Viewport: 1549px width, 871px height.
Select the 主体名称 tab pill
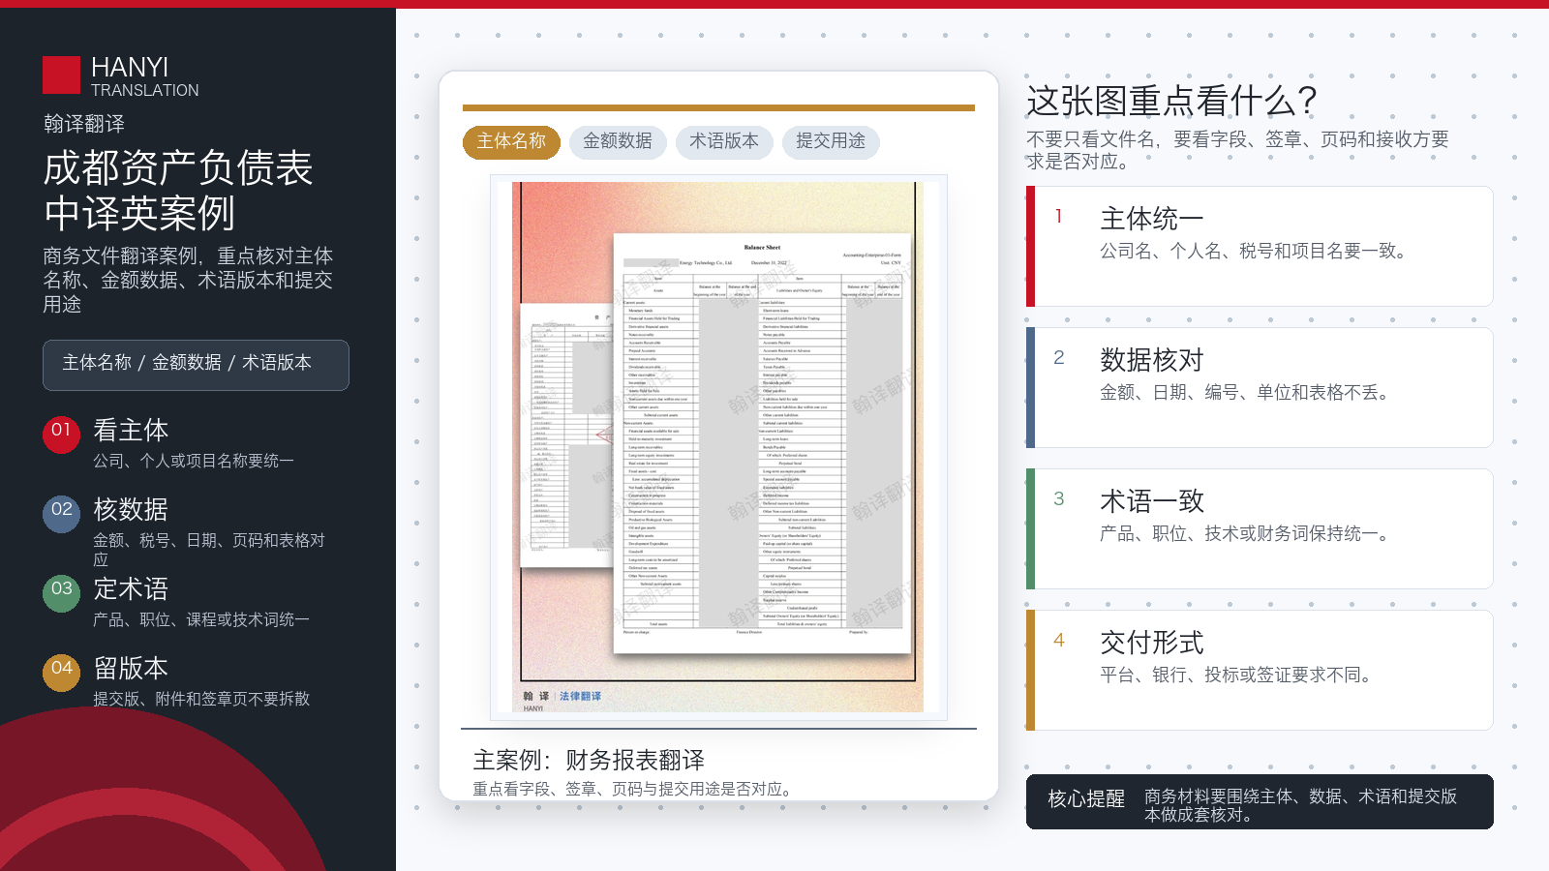click(x=511, y=141)
